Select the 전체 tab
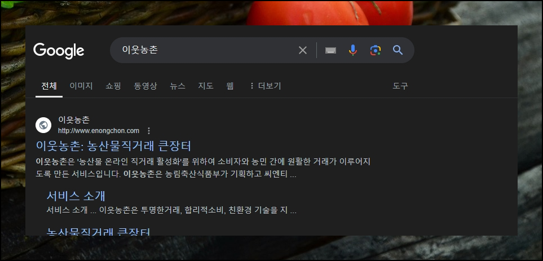 click(49, 86)
